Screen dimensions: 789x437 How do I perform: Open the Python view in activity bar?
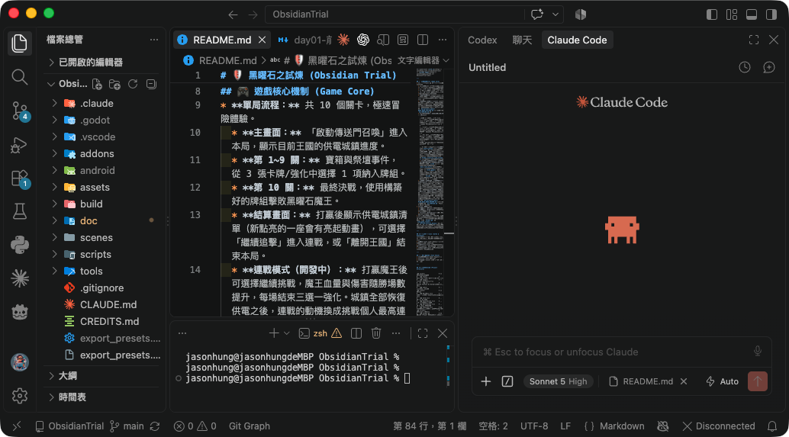click(20, 246)
